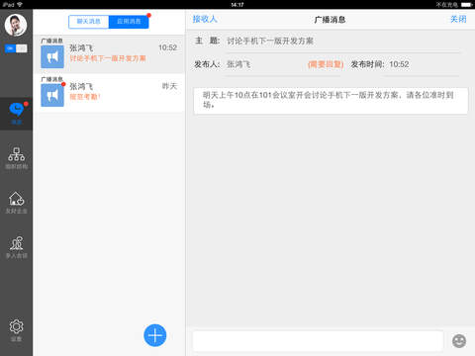The width and height of the screenshot is (475, 356).
Task: Open the Messages section in sidebar
Action: (x=16, y=114)
